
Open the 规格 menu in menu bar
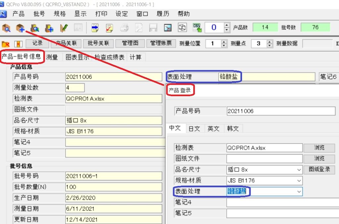pyautogui.click(x=60, y=14)
